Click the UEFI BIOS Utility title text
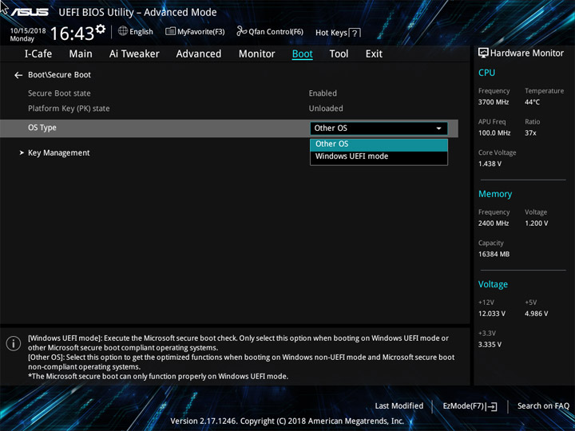Image resolution: width=575 pixels, height=431 pixels. [137, 13]
